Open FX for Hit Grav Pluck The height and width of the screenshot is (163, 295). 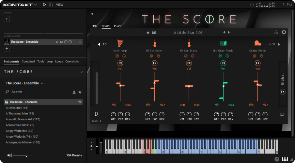[223, 63]
